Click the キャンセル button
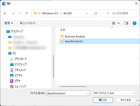The width and height of the screenshot is (140, 106). (x=126, y=100)
